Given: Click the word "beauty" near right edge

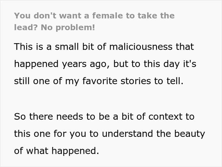Looking at the screenshot, I should click(x=190, y=134).
